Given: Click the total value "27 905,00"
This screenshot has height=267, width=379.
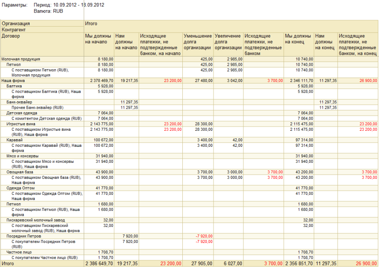Looking at the screenshot, I should tap(202, 264).
